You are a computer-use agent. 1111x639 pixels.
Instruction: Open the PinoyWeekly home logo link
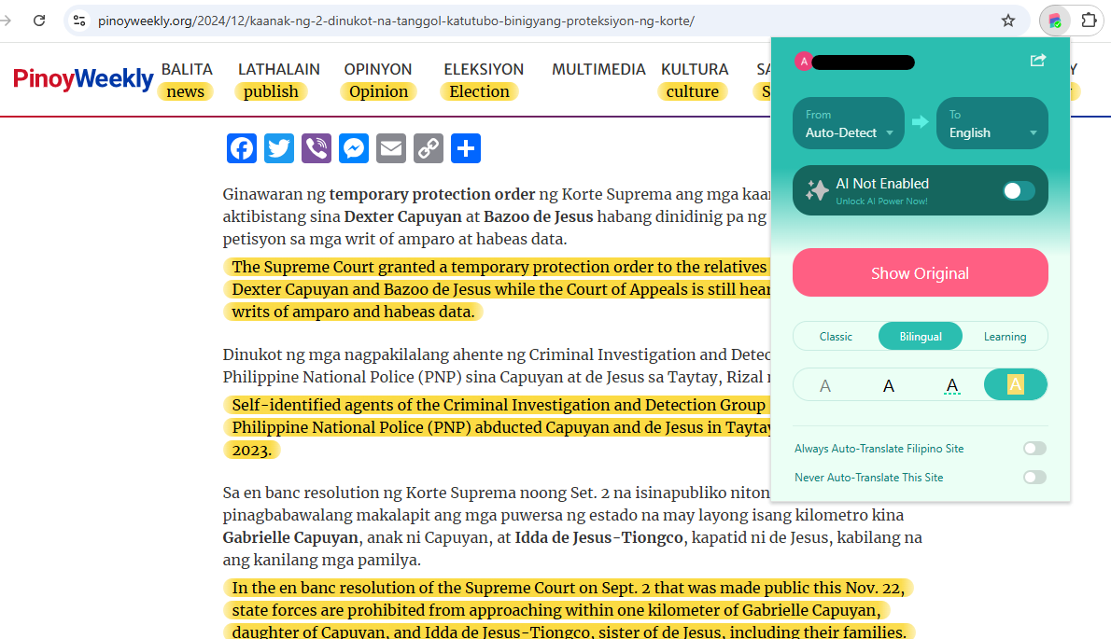(83, 78)
